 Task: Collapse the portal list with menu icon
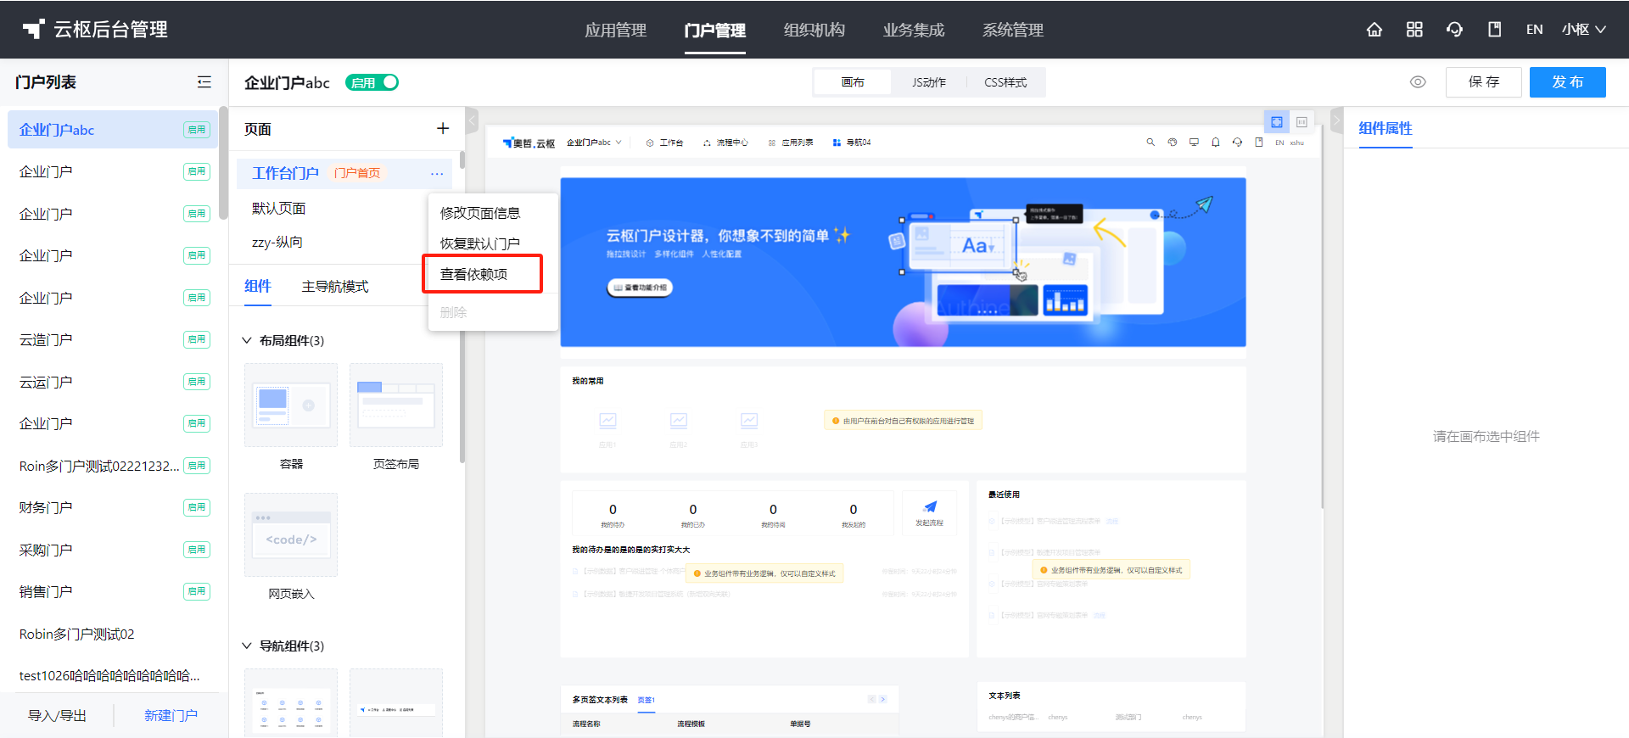coord(204,82)
